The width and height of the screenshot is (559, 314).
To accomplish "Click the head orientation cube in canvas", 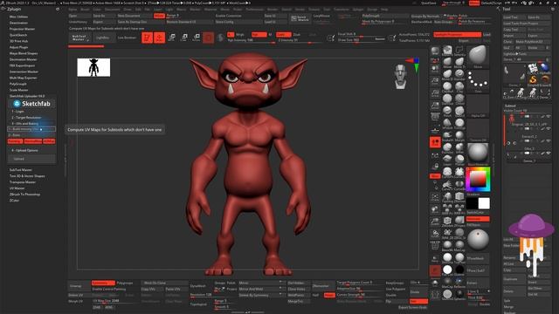I will [400, 77].
